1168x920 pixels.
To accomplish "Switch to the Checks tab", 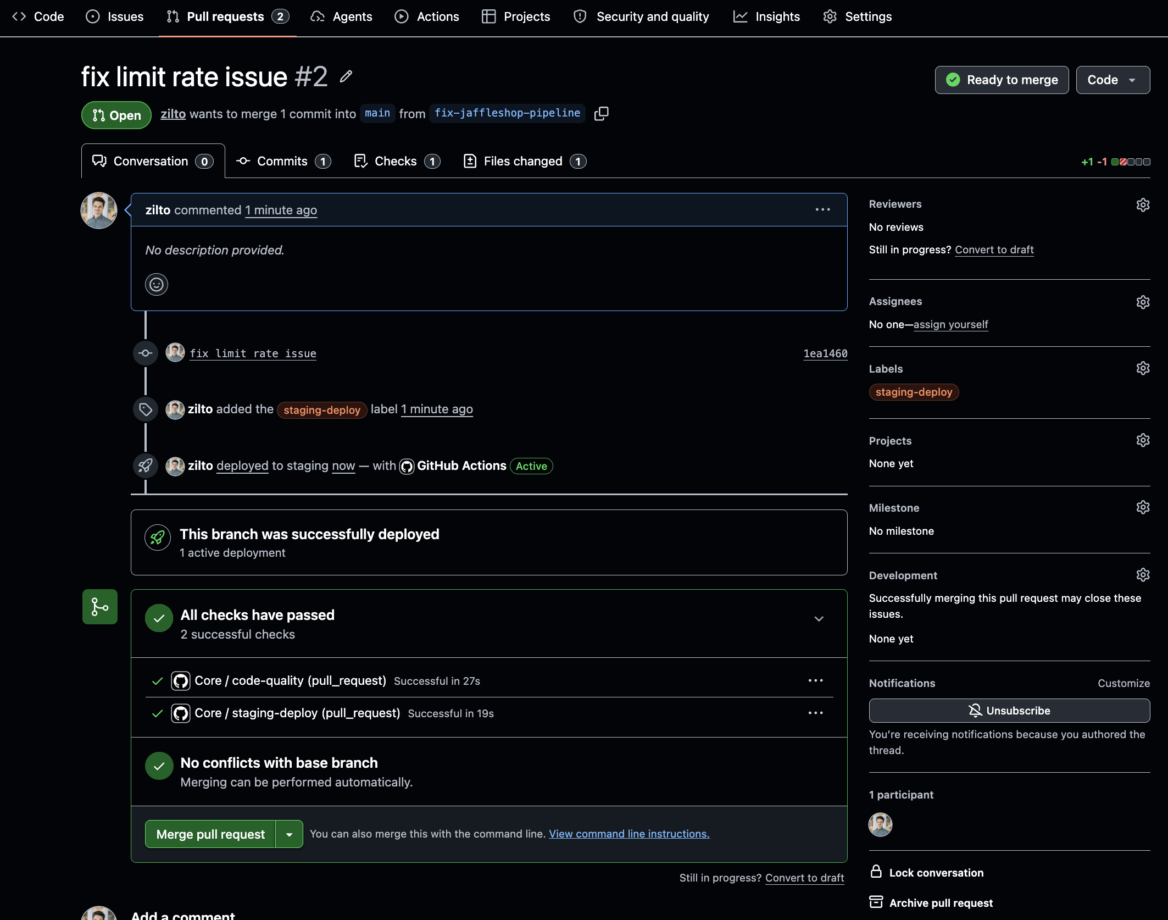I will pos(397,161).
